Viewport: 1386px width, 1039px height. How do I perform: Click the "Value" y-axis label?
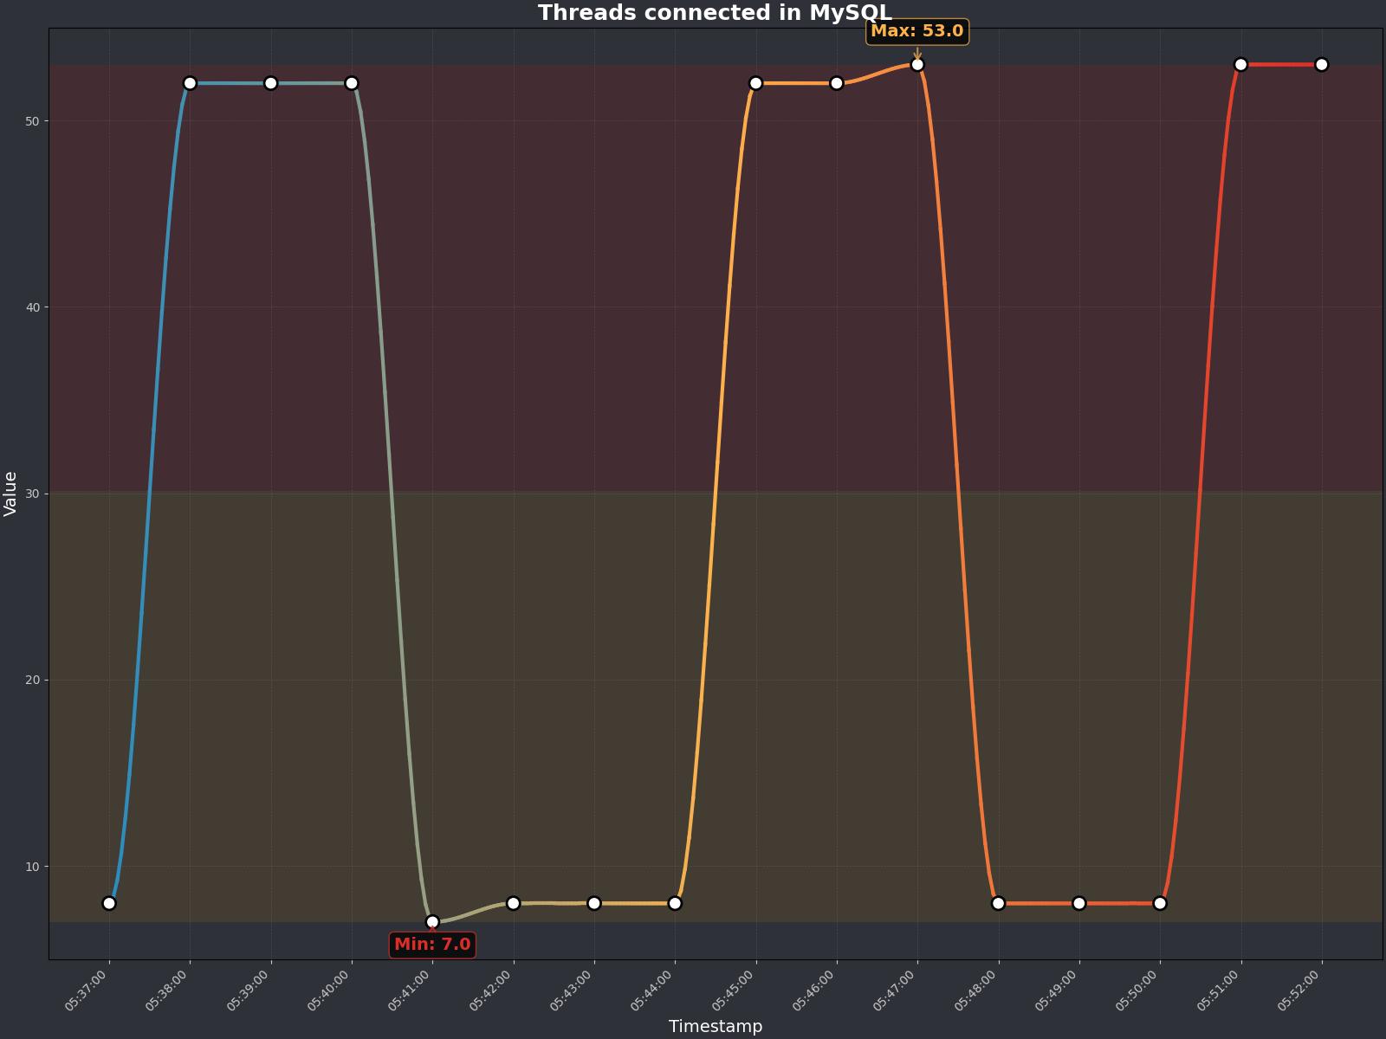11,494
